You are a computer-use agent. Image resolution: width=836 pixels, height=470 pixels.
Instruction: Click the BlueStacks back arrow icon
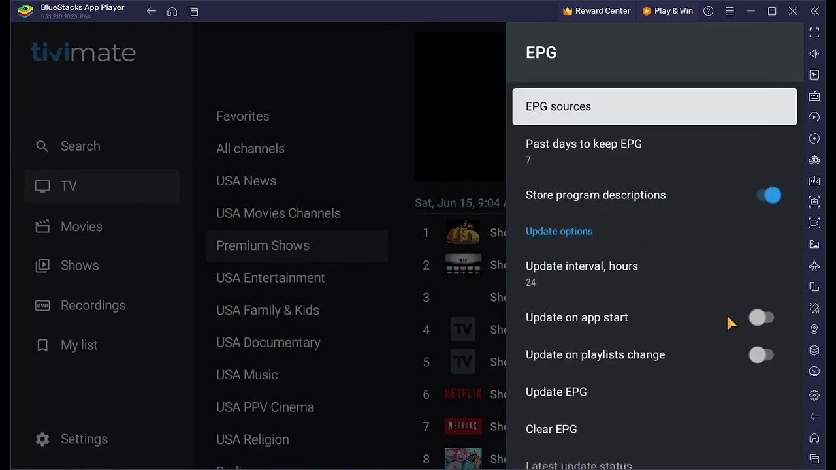(x=151, y=11)
